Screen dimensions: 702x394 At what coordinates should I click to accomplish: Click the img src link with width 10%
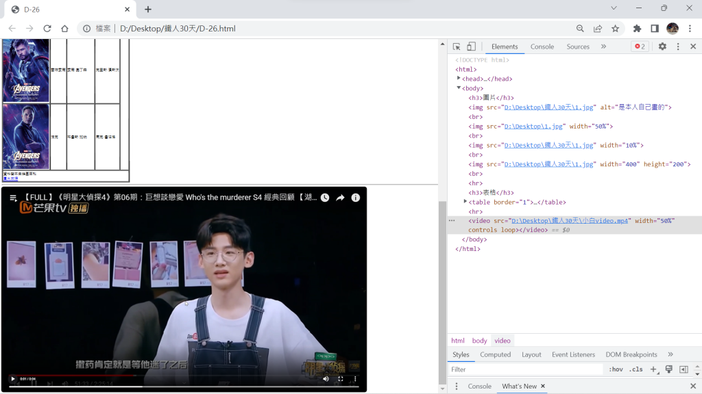pyautogui.click(x=549, y=145)
